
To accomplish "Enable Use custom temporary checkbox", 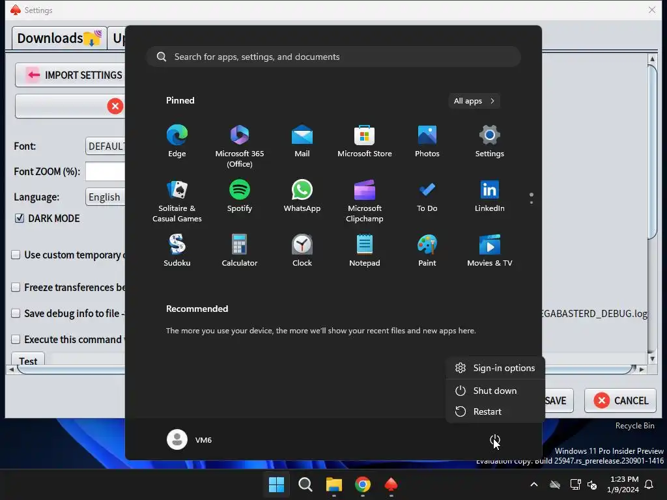I will [16, 255].
